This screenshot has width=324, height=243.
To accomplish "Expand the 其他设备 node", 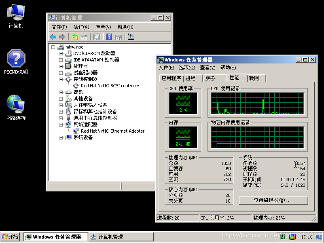I will click(x=61, y=99).
